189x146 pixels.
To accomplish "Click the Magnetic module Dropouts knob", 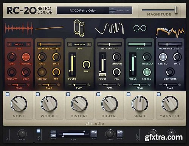I will coord(170,72).
